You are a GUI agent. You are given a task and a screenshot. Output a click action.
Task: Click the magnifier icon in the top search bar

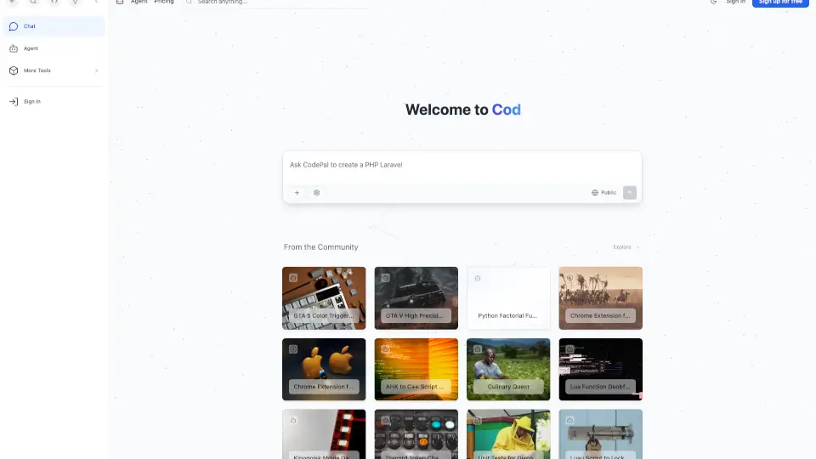pyautogui.click(x=189, y=3)
